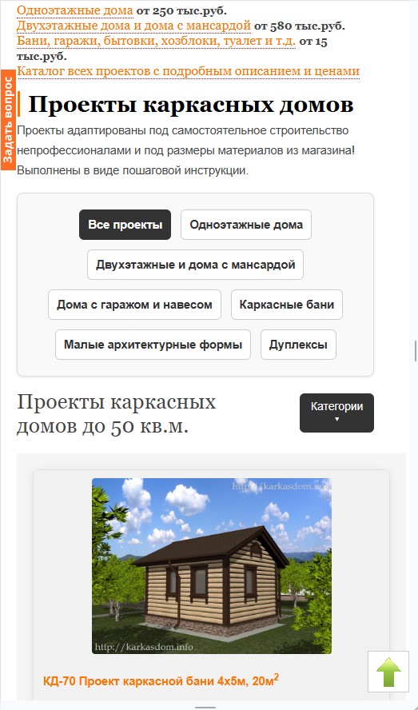Choose Дома с гаражом и навесом filter

pos(134,305)
